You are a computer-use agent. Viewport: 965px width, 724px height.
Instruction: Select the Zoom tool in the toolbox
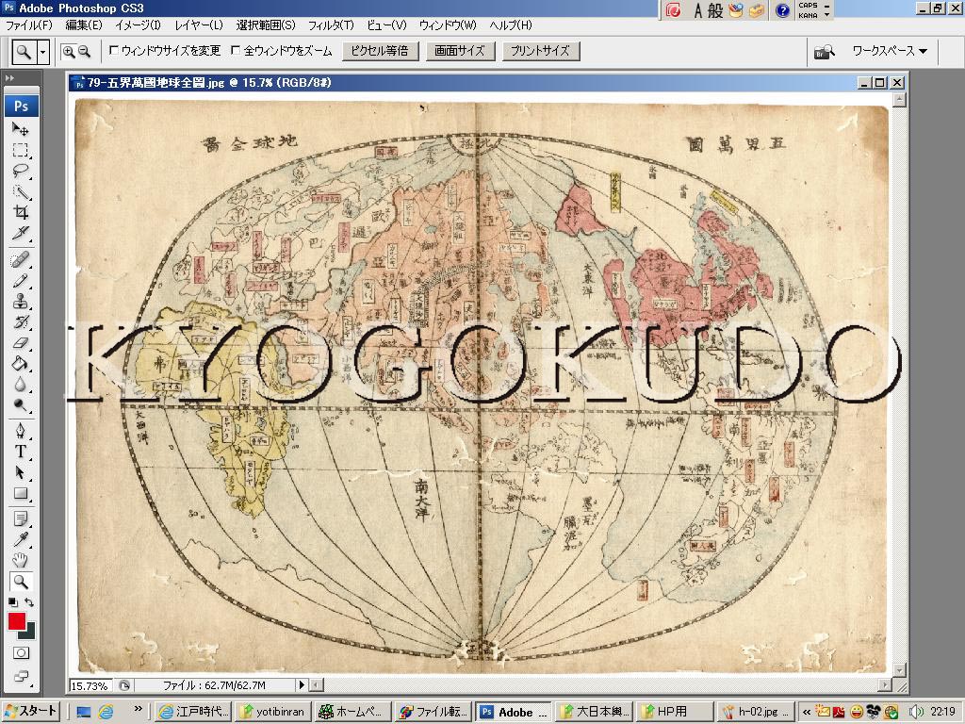21,581
